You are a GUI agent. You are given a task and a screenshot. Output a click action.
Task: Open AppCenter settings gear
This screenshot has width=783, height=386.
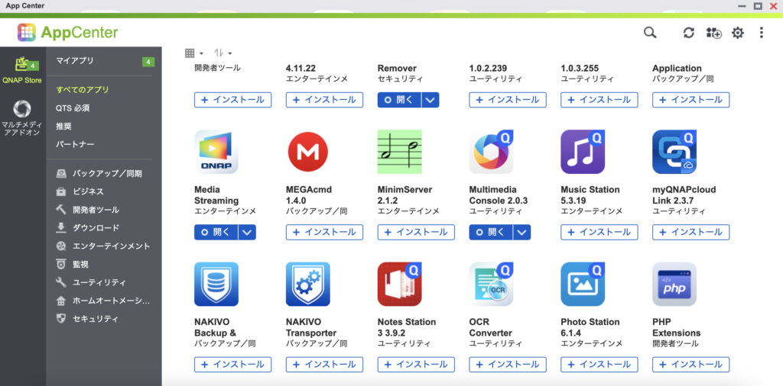click(x=738, y=33)
